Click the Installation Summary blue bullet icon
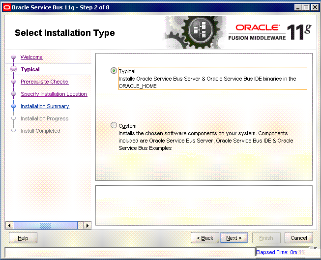 pos(13,106)
